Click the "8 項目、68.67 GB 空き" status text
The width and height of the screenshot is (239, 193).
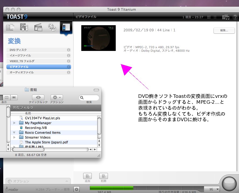[31, 155]
